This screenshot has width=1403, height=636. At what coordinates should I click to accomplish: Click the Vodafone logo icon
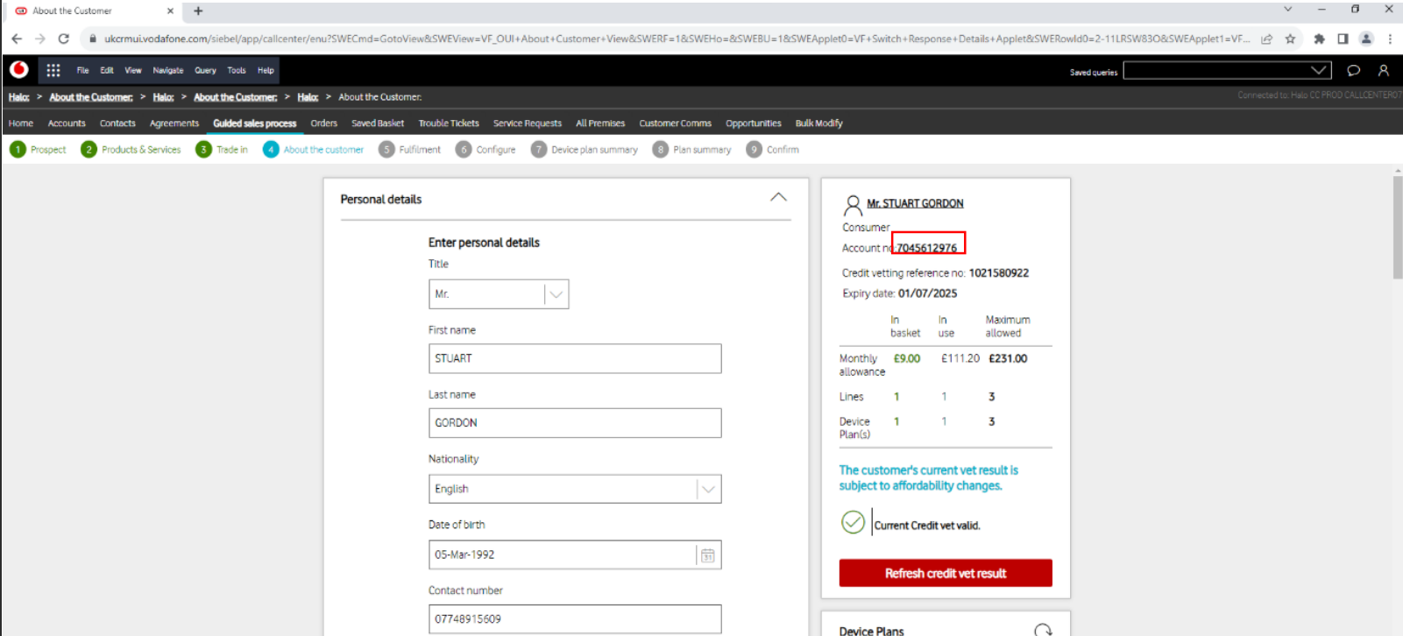(19, 70)
